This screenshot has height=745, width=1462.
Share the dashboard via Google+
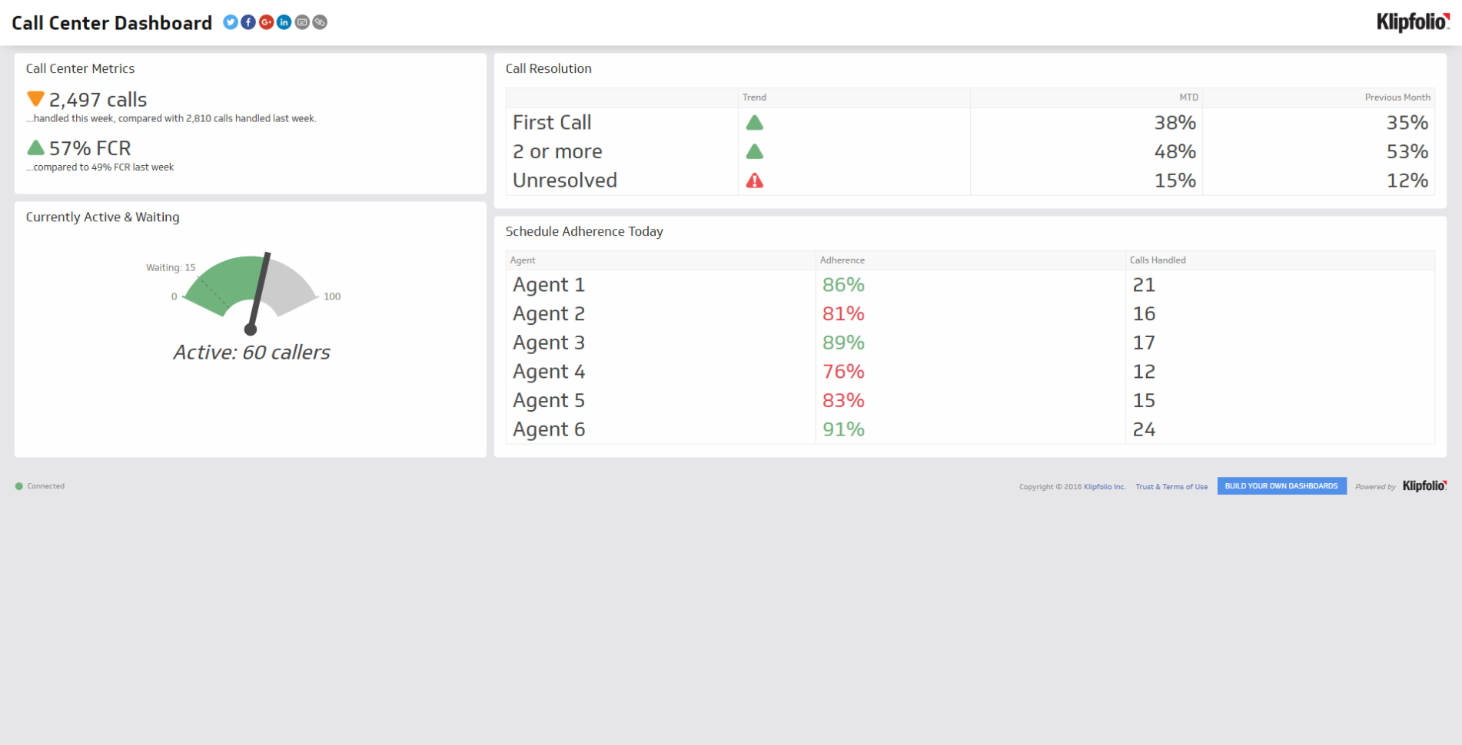pos(265,22)
